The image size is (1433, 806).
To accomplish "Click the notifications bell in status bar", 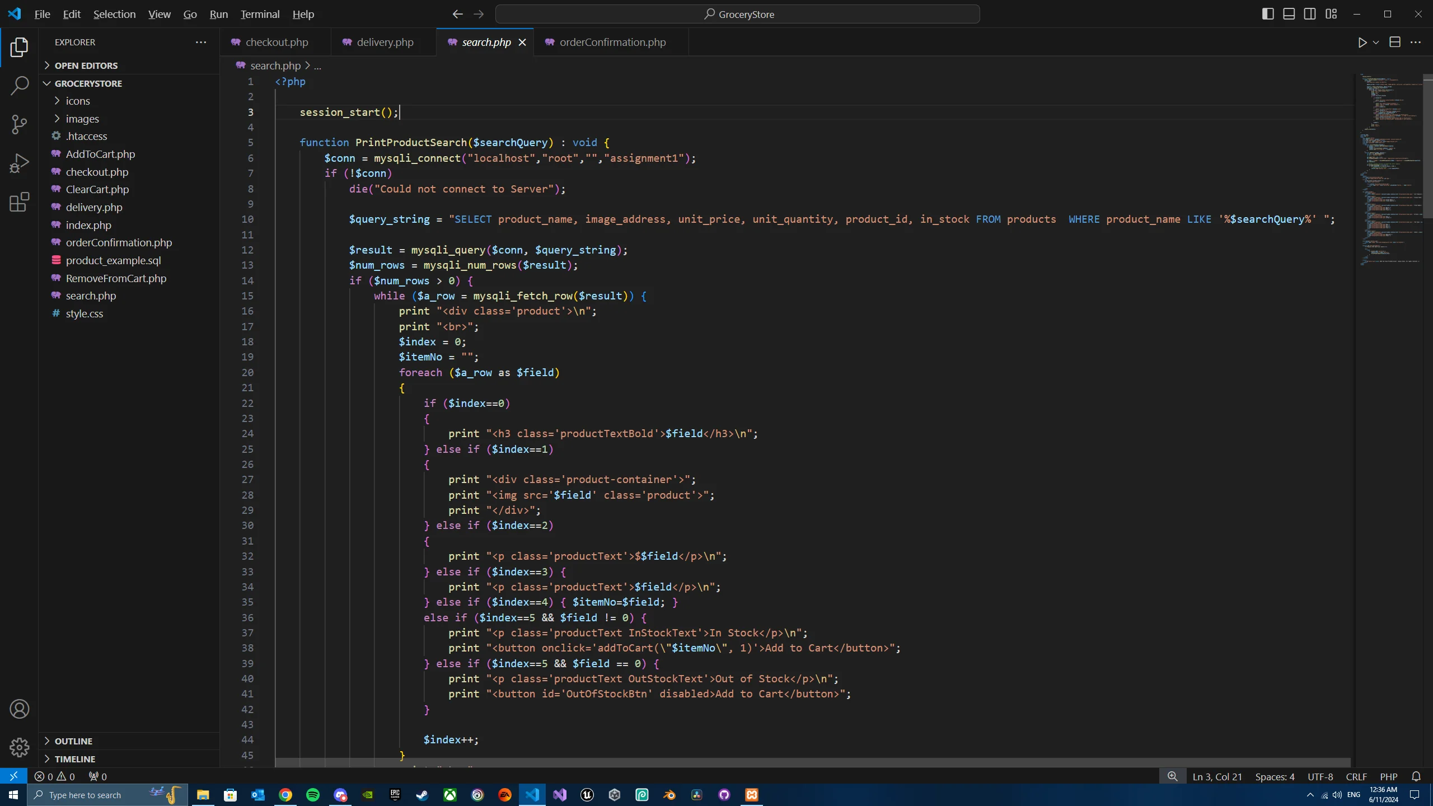I will pyautogui.click(x=1416, y=776).
